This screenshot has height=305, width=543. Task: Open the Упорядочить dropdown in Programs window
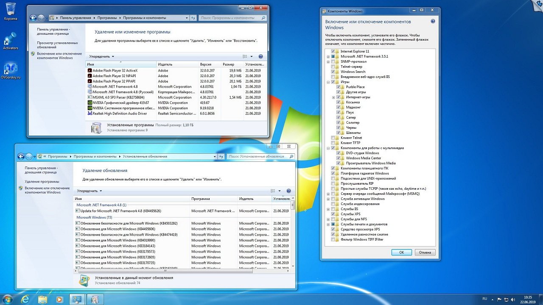click(x=101, y=56)
